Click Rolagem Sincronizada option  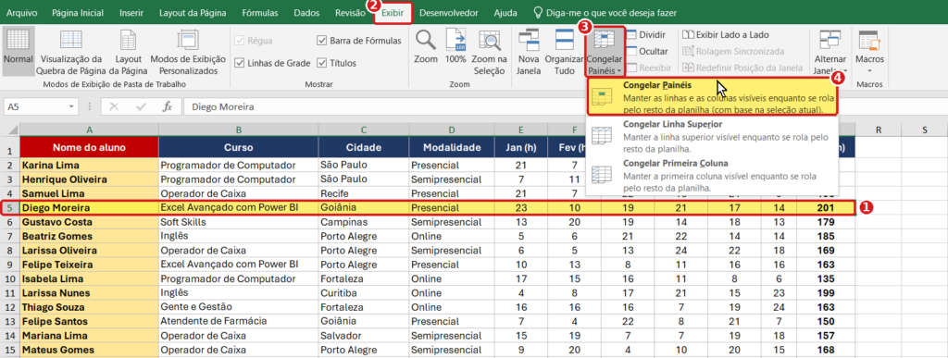[733, 51]
